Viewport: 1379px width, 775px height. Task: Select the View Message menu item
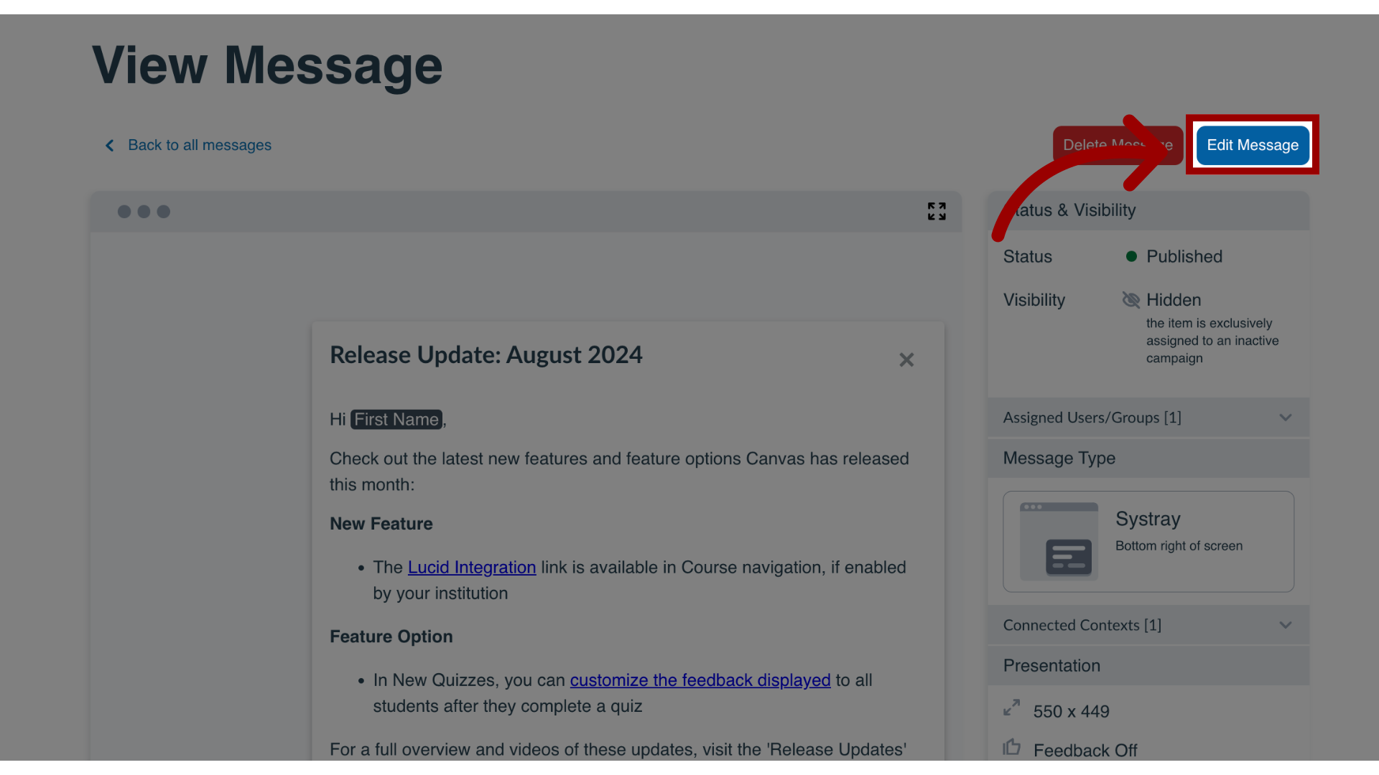coord(266,63)
